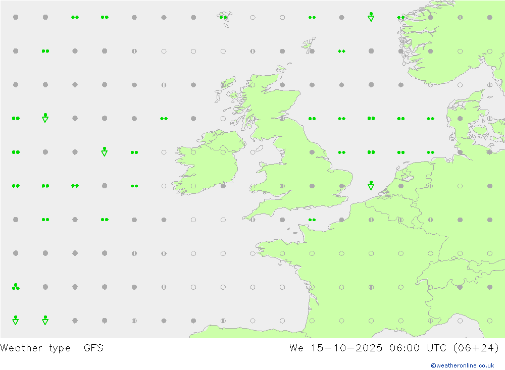Click the shower symbol off the Dutch coast

point(371,185)
